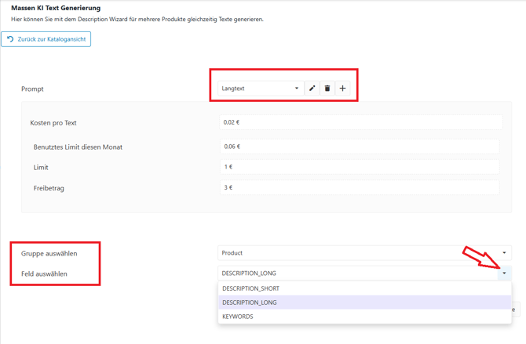Go back via Zurück zur Katalogansicht
Screen dimensions: 526x344
(46, 39)
